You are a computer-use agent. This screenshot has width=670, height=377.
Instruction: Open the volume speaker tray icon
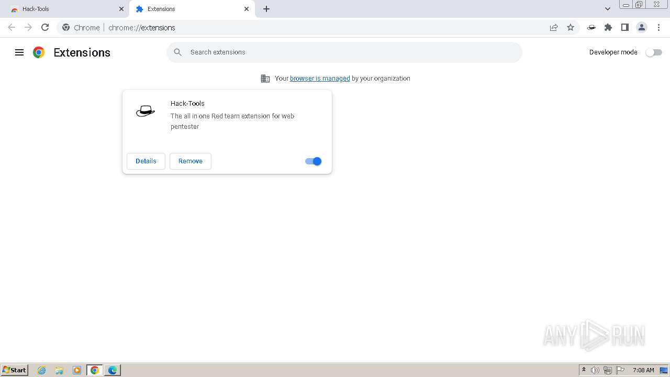point(595,370)
